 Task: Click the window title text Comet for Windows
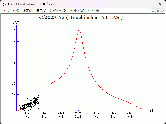pyautogui.click(x=22, y=4)
